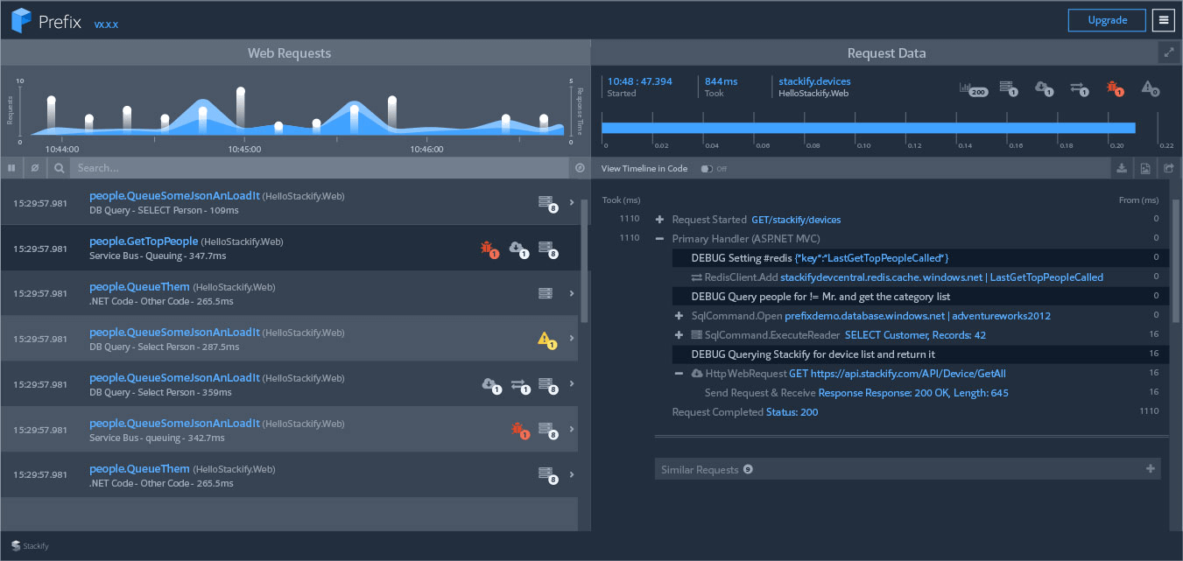This screenshot has width=1183, height=561.
Task: Expand the SqlCommand.Open trace row
Action: [x=679, y=316]
